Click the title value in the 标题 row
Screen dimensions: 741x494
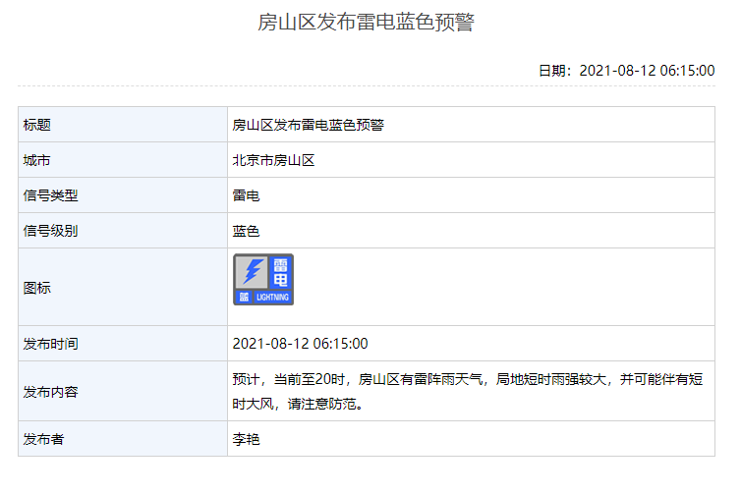308,125
